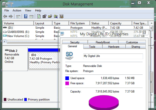Open Help with the blue question mark icon
The height and width of the screenshot is (110, 156).
coord(26,16)
